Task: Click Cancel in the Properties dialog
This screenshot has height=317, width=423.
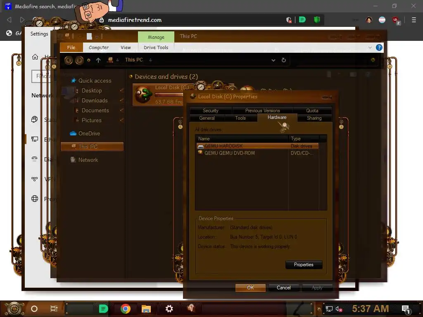Action: [x=284, y=288]
